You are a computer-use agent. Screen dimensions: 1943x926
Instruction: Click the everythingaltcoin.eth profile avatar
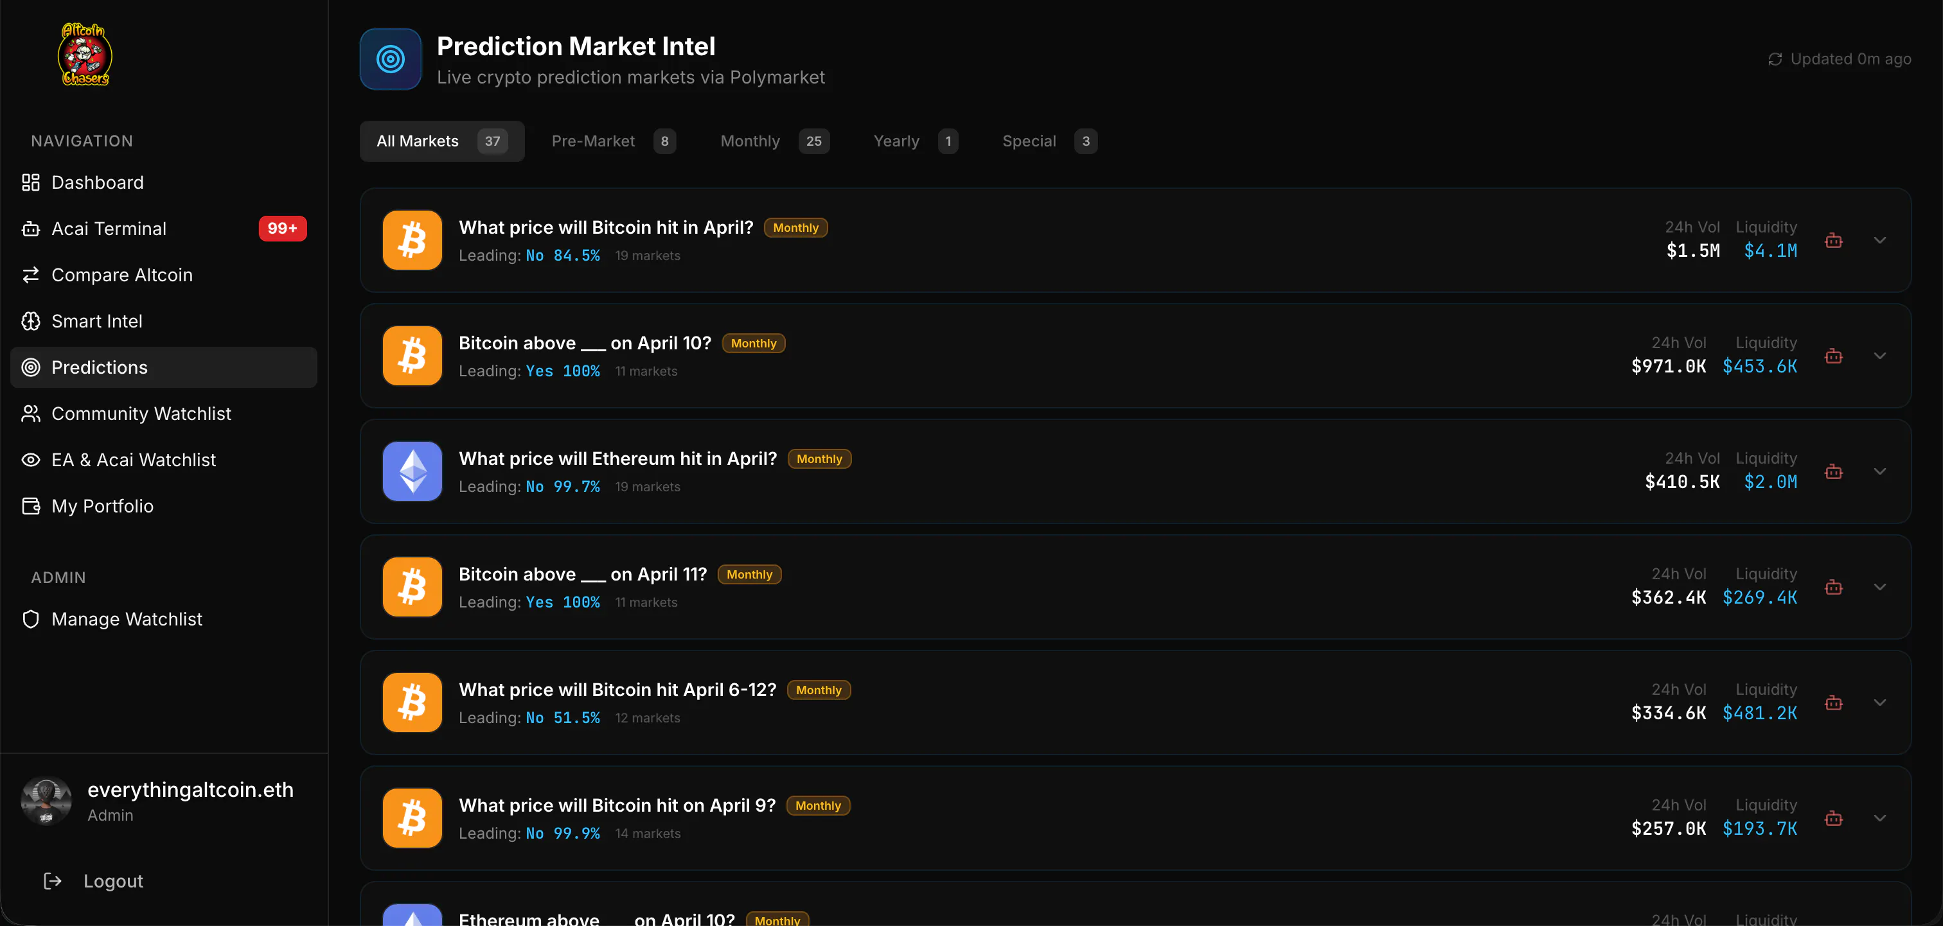46,801
